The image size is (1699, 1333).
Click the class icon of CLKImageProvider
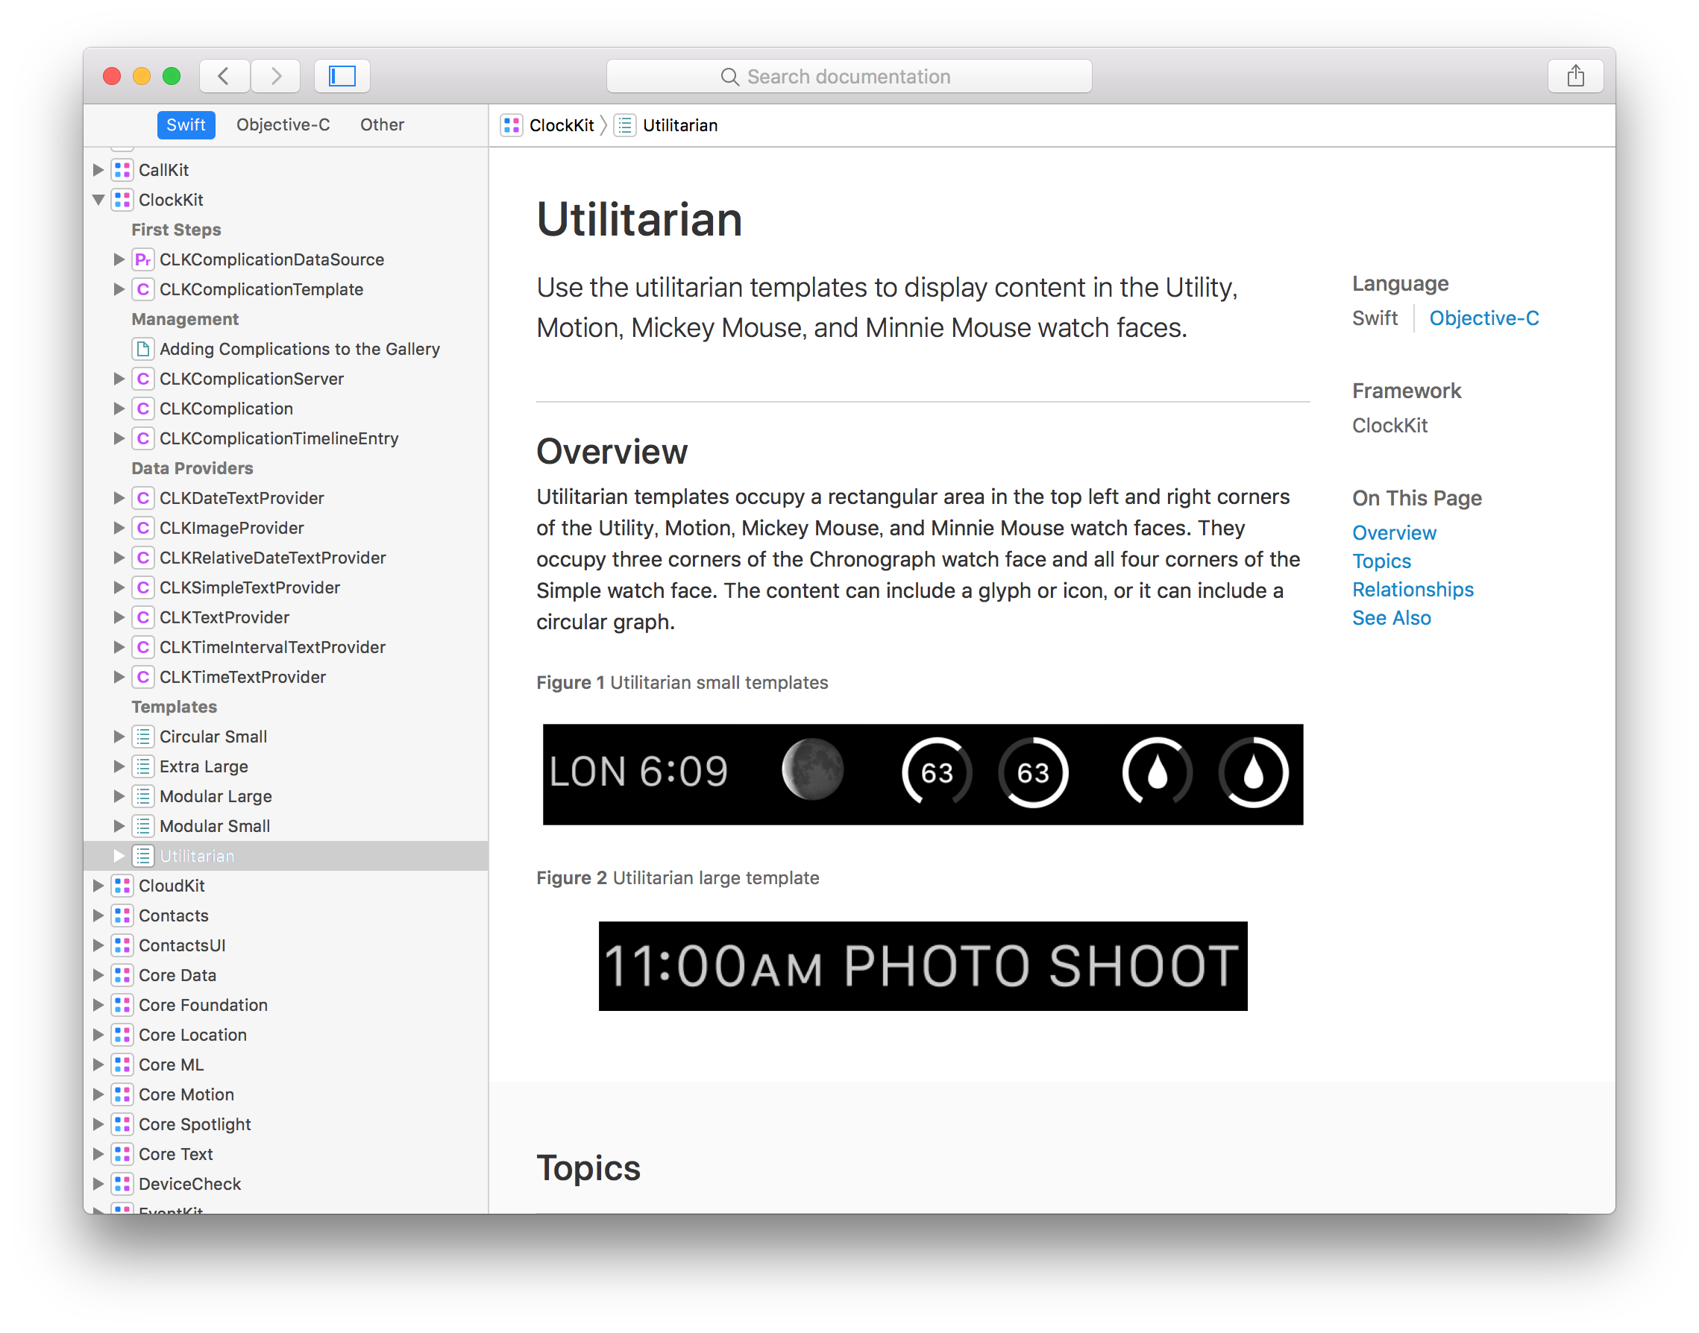pos(143,528)
